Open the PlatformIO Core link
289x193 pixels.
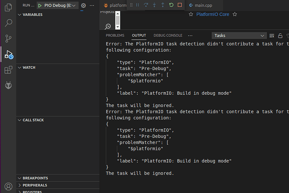(x=213, y=14)
